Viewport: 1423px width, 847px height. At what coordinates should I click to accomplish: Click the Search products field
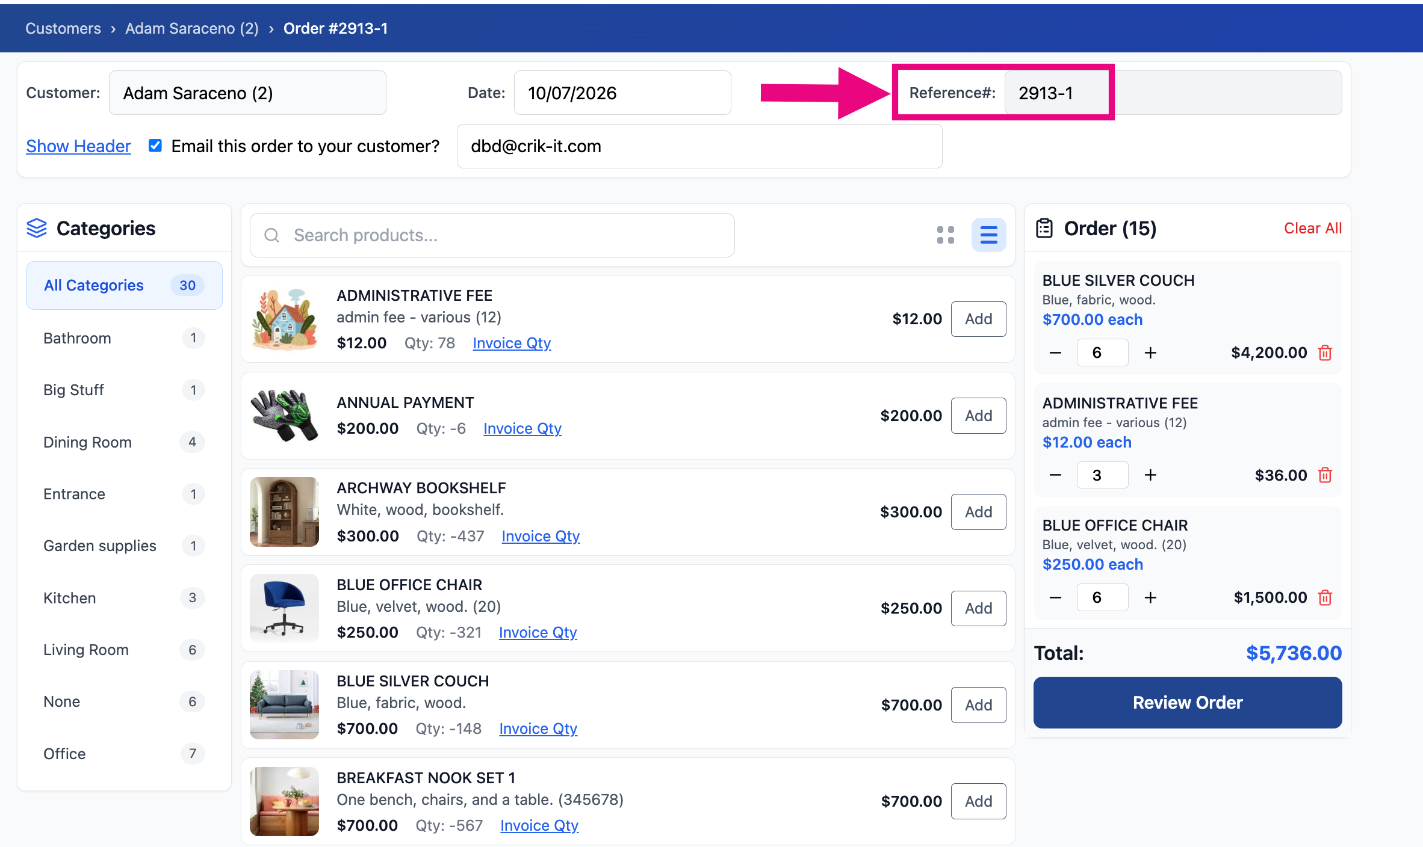click(x=492, y=235)
